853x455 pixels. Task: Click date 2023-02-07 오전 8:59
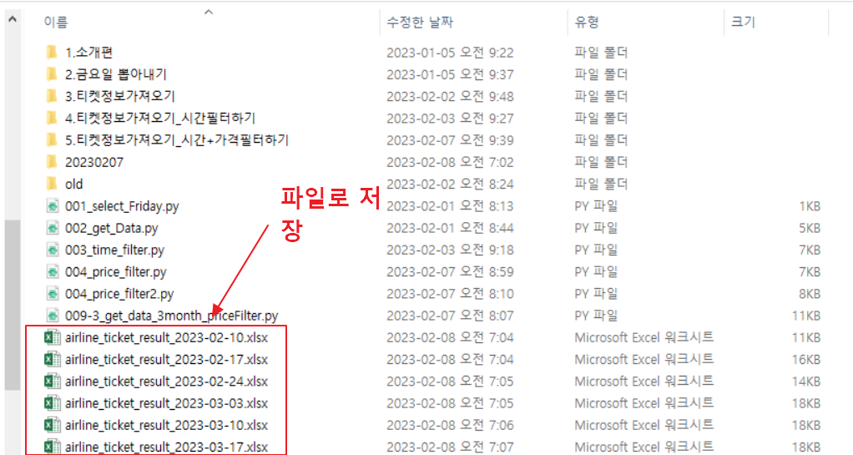450,272
